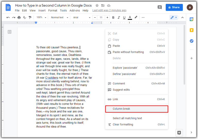Click the document title text

point(53,5)
